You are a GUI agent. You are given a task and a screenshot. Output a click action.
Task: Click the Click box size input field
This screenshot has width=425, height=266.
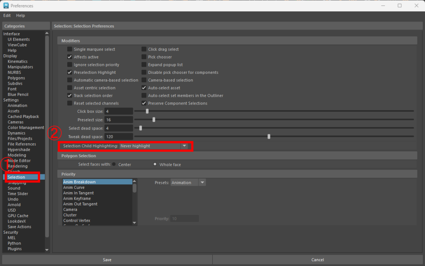[119, 111]
